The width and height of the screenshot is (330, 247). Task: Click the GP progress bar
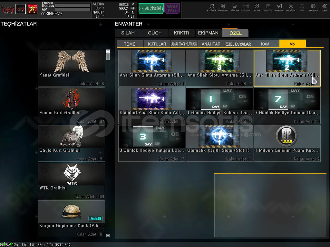73,9
